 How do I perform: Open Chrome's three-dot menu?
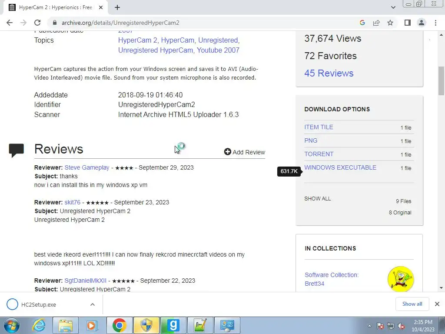(435, 23)
